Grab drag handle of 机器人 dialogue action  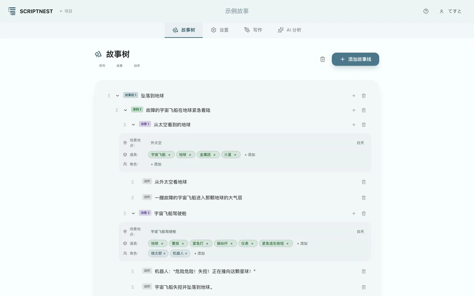(133, 271)
